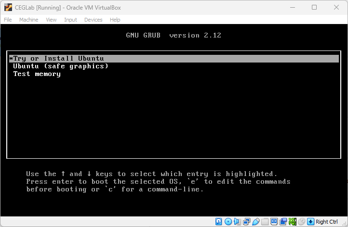Click the display settings status icon
Image resolution: width=348 pixels, height=227 pixels.
click(x=274, y=221)
